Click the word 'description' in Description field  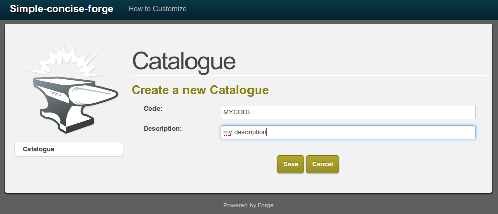250,132
